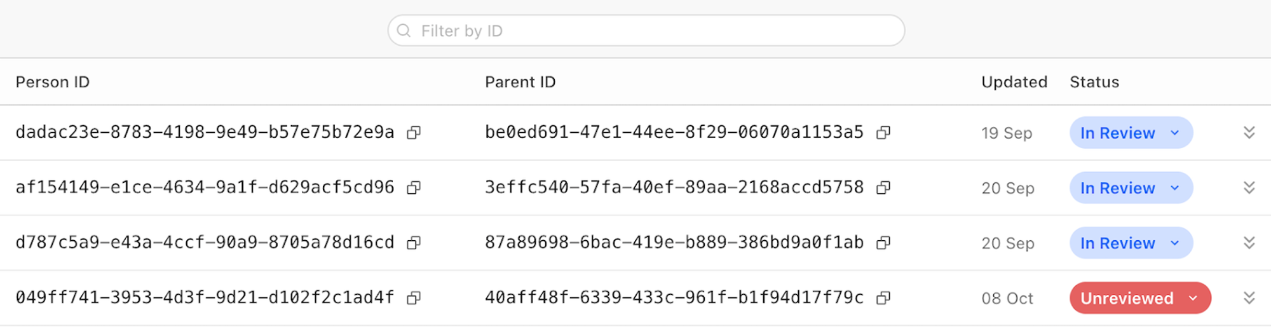Expand details for the af154149 row

pyautogui.click(x=1249, y=187)
